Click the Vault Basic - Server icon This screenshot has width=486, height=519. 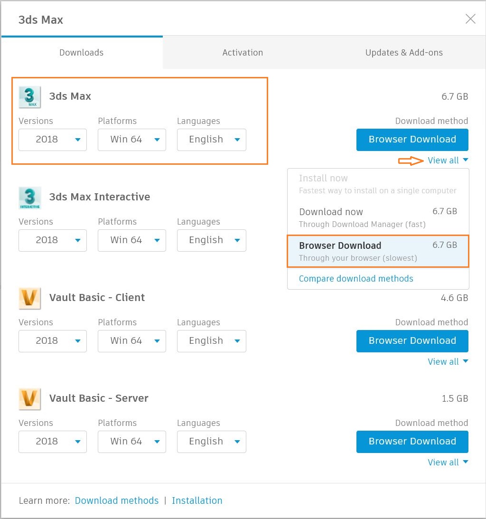tap(29, 399)
